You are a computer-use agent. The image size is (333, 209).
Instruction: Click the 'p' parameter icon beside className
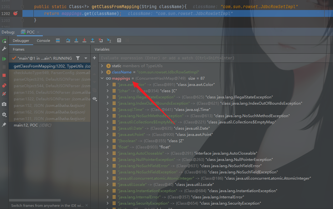pyautogui.click(x=108, y=72)
